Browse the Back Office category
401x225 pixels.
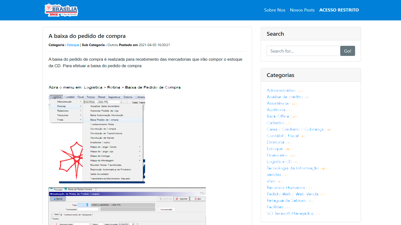tap(278, 116)
